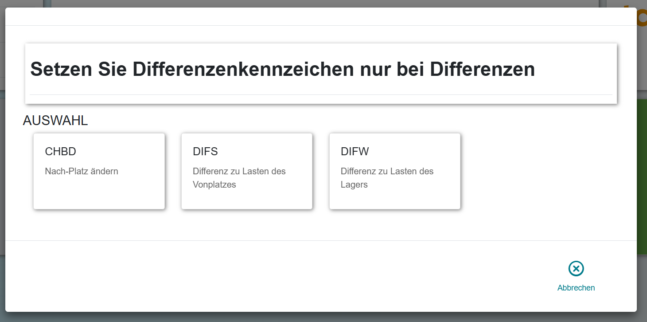Click the Abbrechen text label
This screenshot has width=647, height=322.
click(x=576, y=288)
